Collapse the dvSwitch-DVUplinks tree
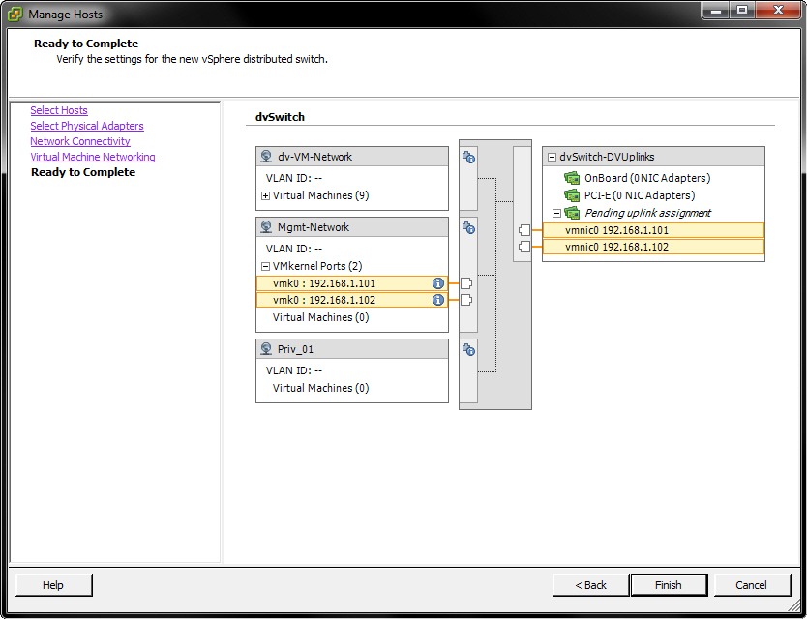This screenshot has height=619, width=807. 552,157
